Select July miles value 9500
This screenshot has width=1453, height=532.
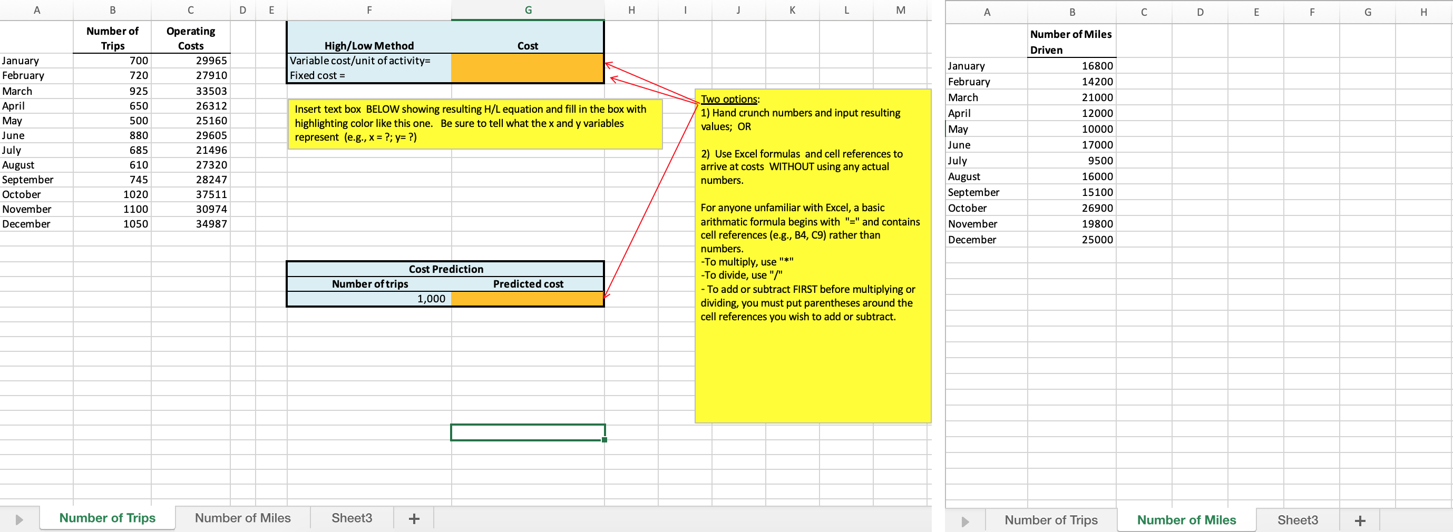pyautogui.click(x=1072, y=161)
